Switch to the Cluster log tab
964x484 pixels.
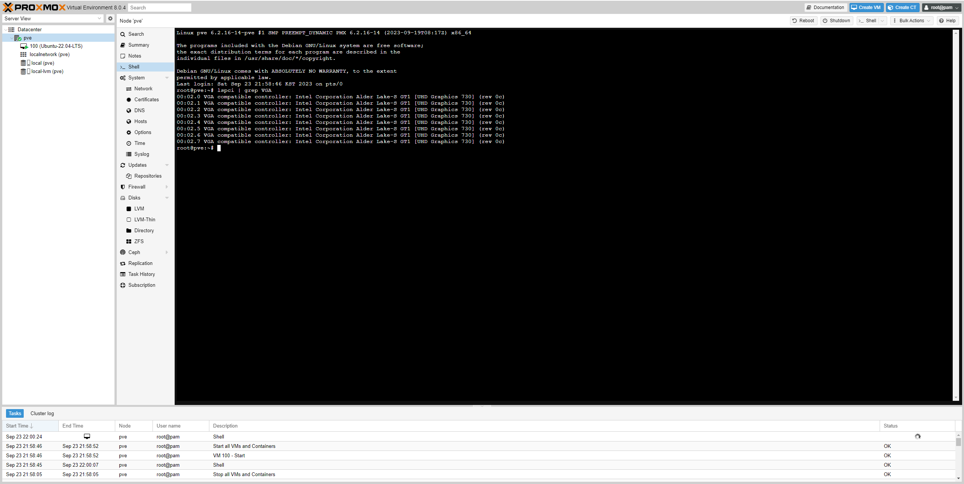[x=42, y=413]
